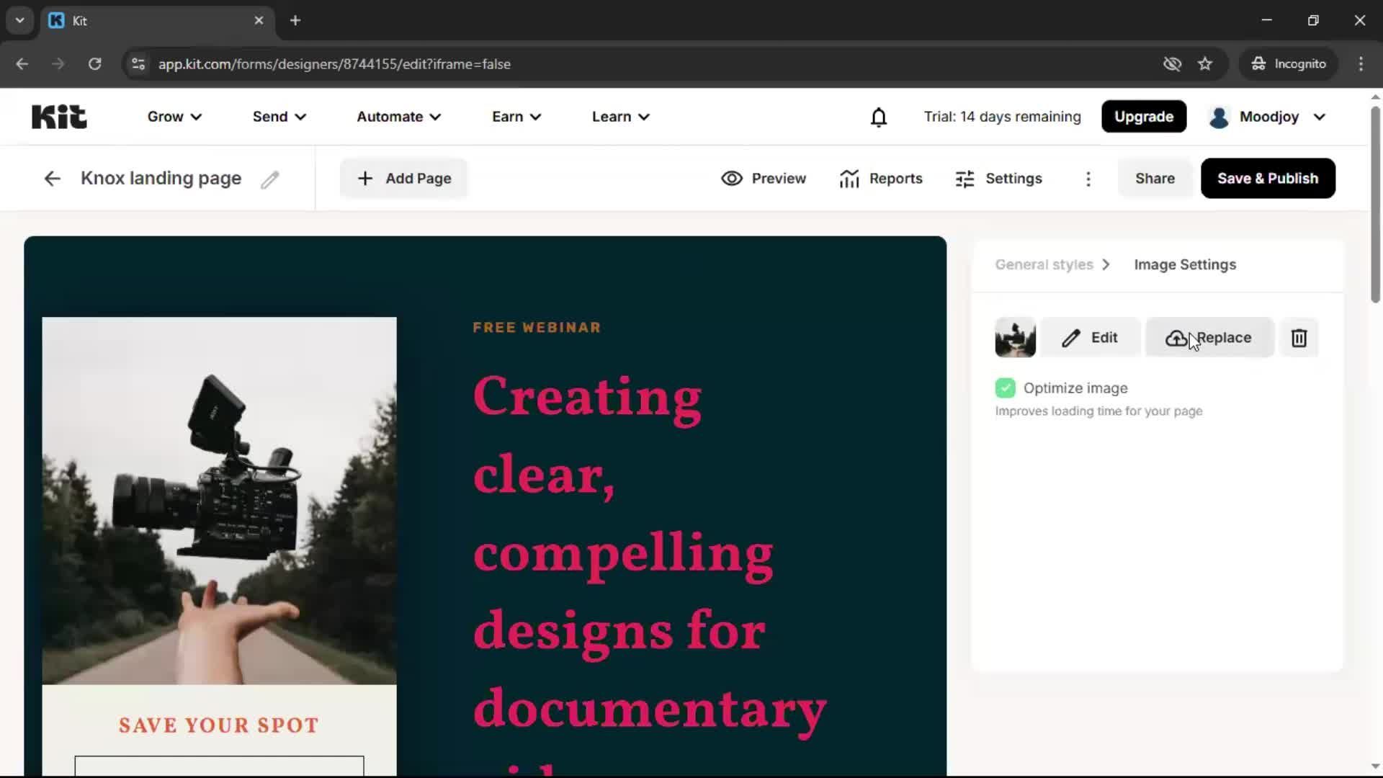Open the notifications bell
Screen dimensions: 1383x778
click(879, 116)
